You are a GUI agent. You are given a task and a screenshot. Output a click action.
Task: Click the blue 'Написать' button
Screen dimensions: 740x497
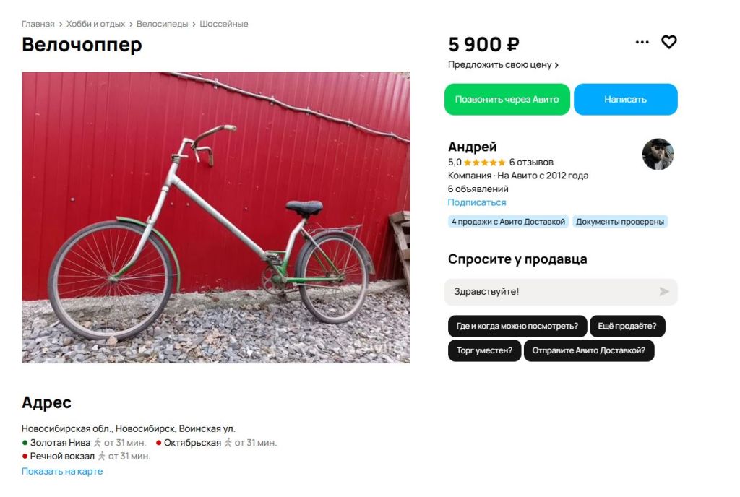point(625,100)
